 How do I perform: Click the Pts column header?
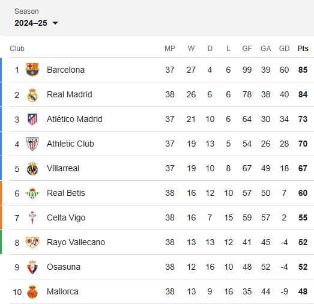pyautogui.click(x=303, y=49)
